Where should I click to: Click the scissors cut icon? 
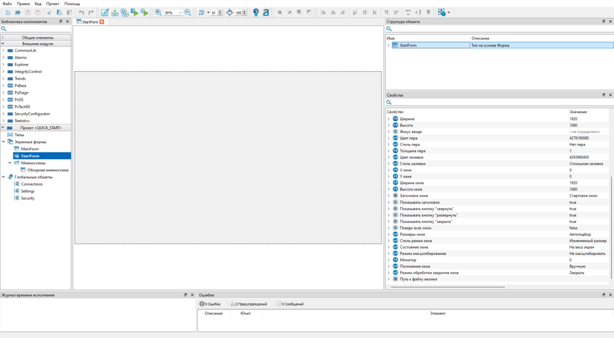[49, 13]
